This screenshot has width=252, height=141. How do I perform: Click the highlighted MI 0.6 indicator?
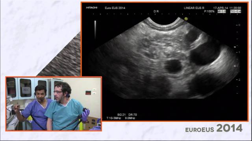pyautogui.click(x=221, y=11)
